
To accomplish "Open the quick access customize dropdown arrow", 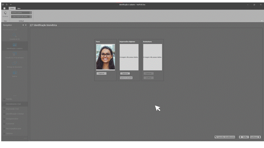I will coord(11,5).
